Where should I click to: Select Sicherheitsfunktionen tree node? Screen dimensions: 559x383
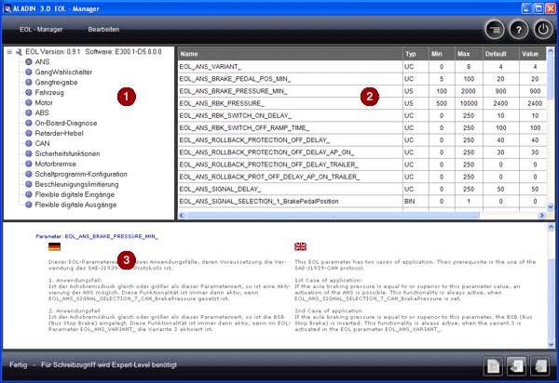click(67, 153)
